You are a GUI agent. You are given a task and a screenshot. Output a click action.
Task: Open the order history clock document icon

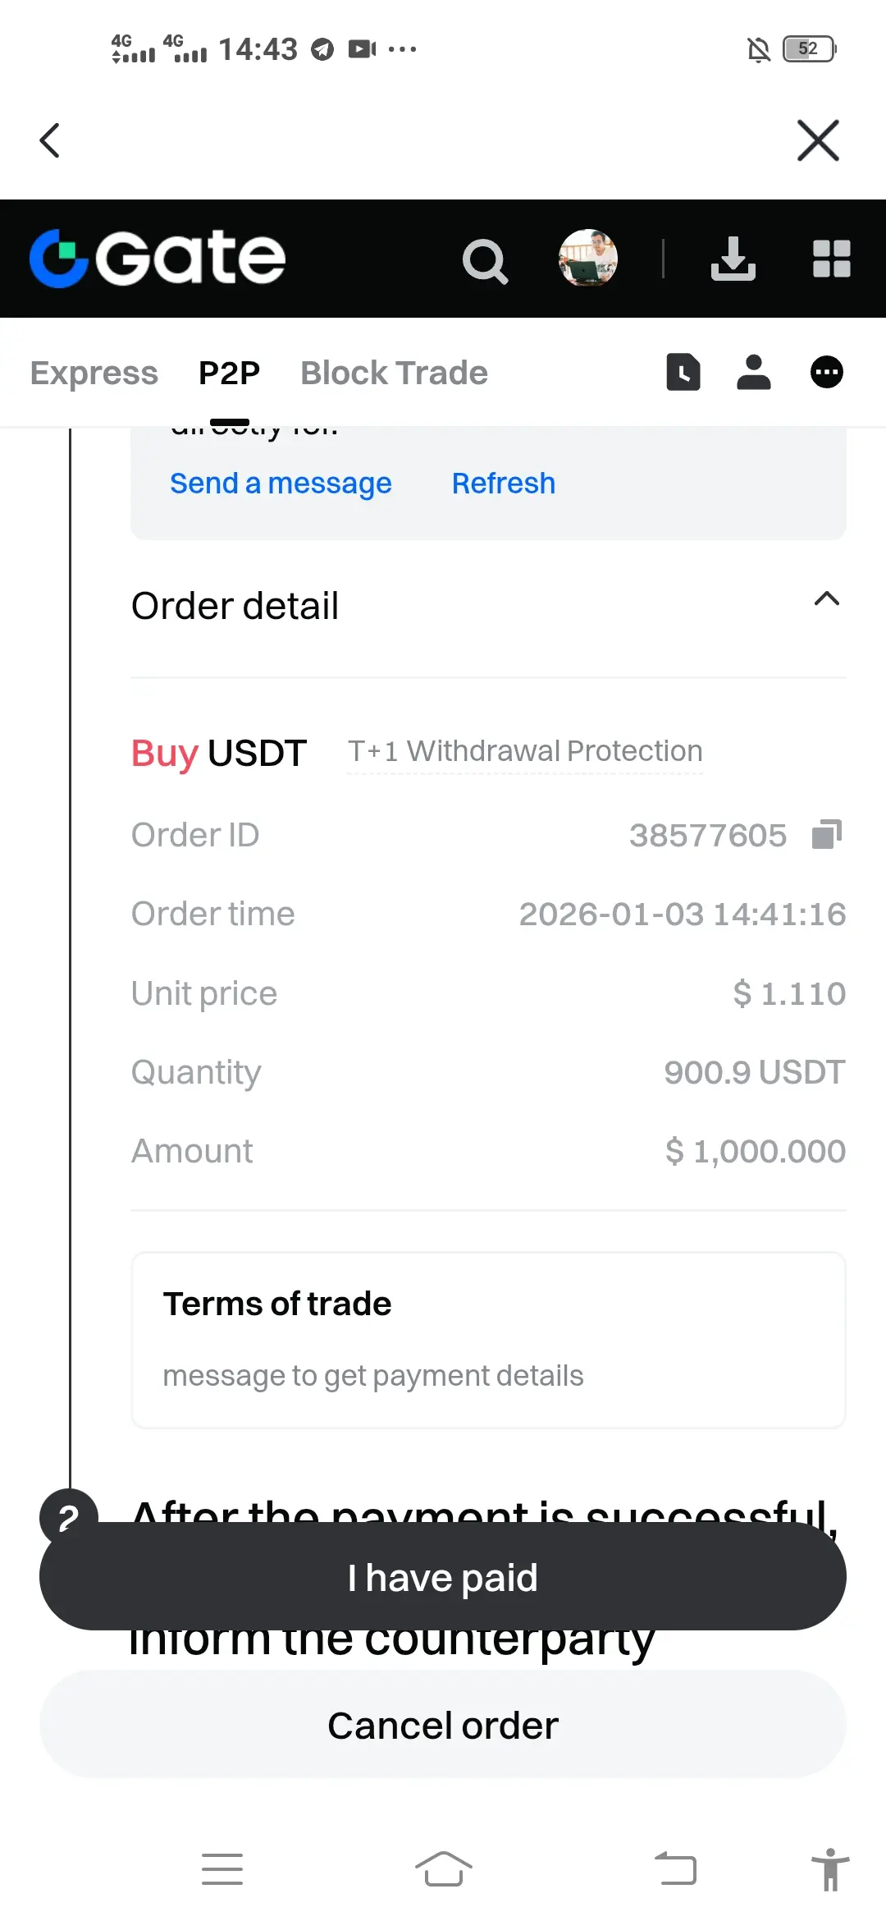(683, 372)
